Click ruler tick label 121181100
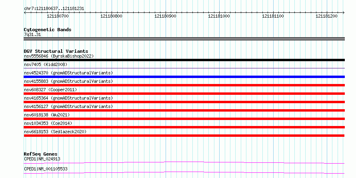 273,16
